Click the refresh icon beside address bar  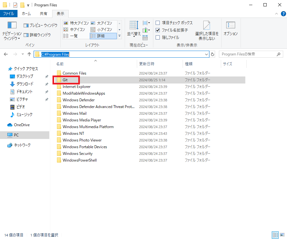point(213,54)
